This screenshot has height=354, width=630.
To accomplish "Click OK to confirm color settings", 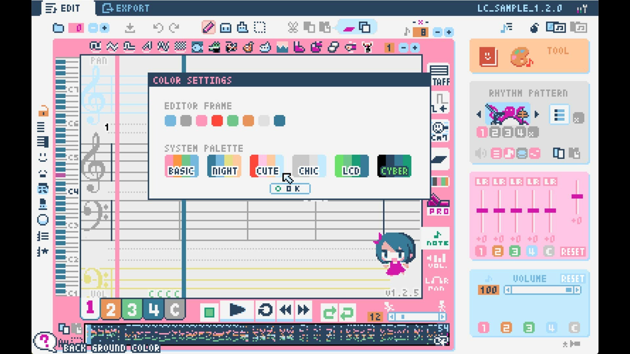I will click(x=290, y=188).
